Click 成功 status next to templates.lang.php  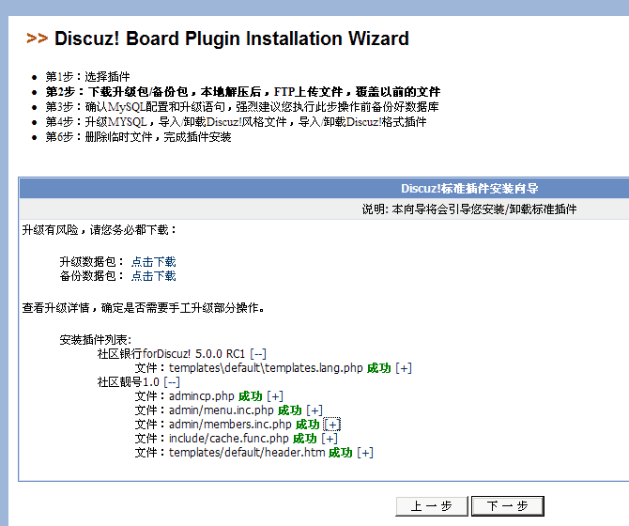[x=379, y=368]
